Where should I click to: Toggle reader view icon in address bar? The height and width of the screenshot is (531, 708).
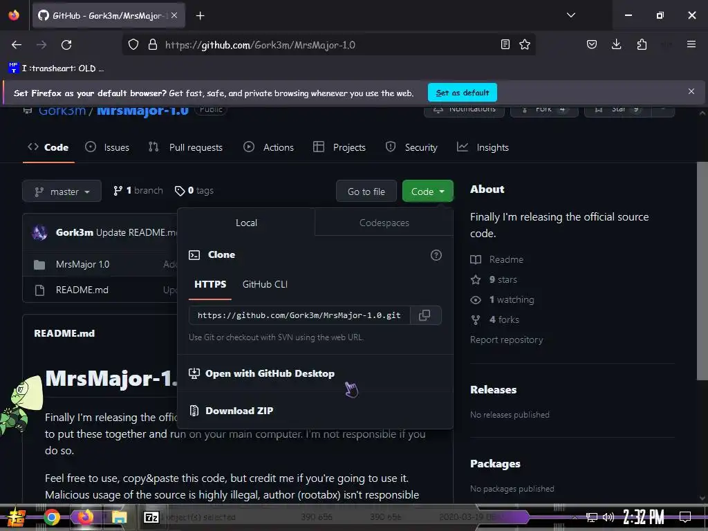point(505,44)
